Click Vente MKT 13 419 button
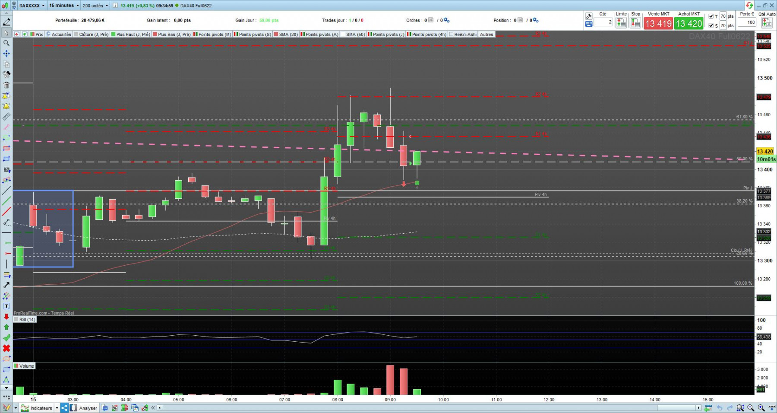 click(658, 23)
